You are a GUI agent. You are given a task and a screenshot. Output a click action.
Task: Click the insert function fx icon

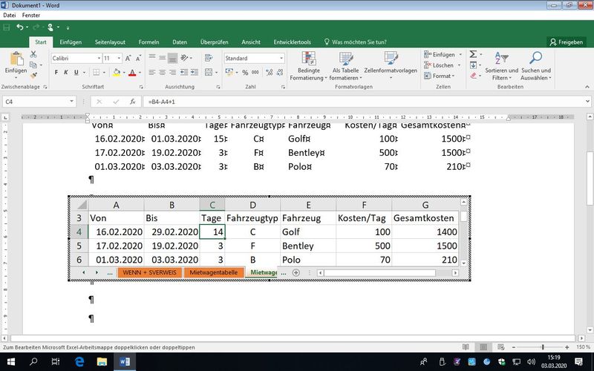click(132, 101)
